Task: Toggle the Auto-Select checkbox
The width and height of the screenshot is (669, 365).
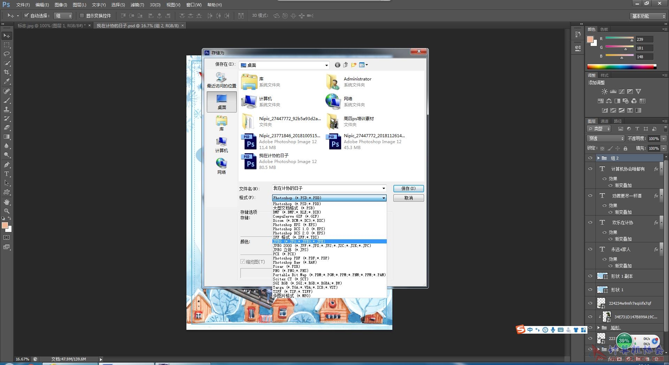Action: click(x=26, y=16)
